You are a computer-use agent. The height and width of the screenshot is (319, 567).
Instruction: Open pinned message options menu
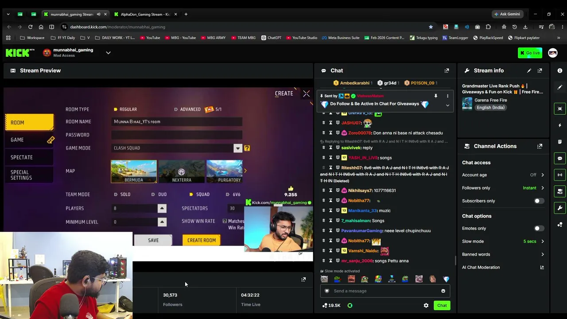pyautogui.click(x=447, y=96)
